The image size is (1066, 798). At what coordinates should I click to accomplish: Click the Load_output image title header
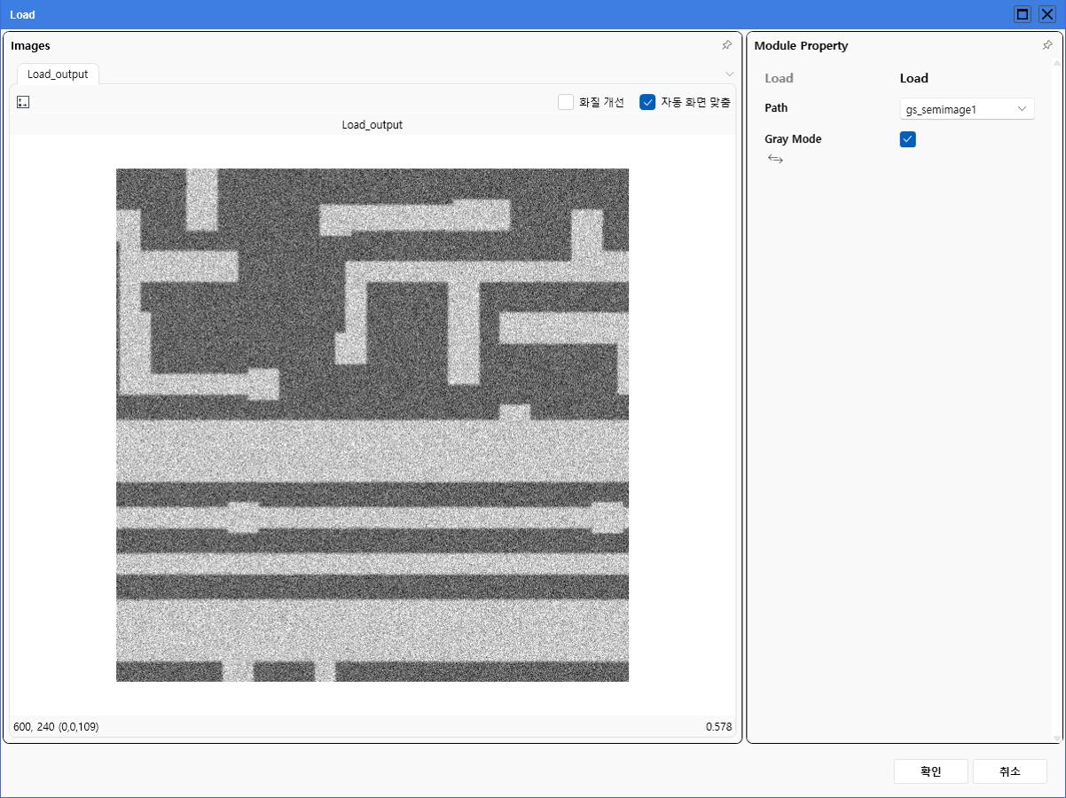(372, 125)
